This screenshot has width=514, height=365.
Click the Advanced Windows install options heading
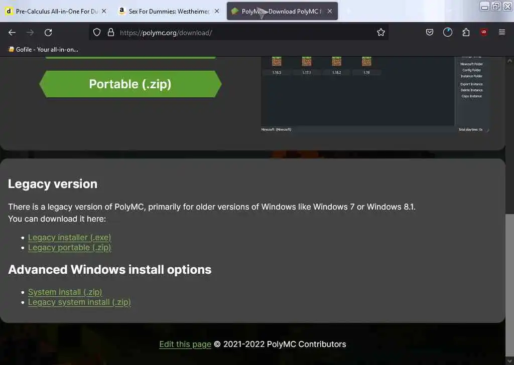coord(110,270)
